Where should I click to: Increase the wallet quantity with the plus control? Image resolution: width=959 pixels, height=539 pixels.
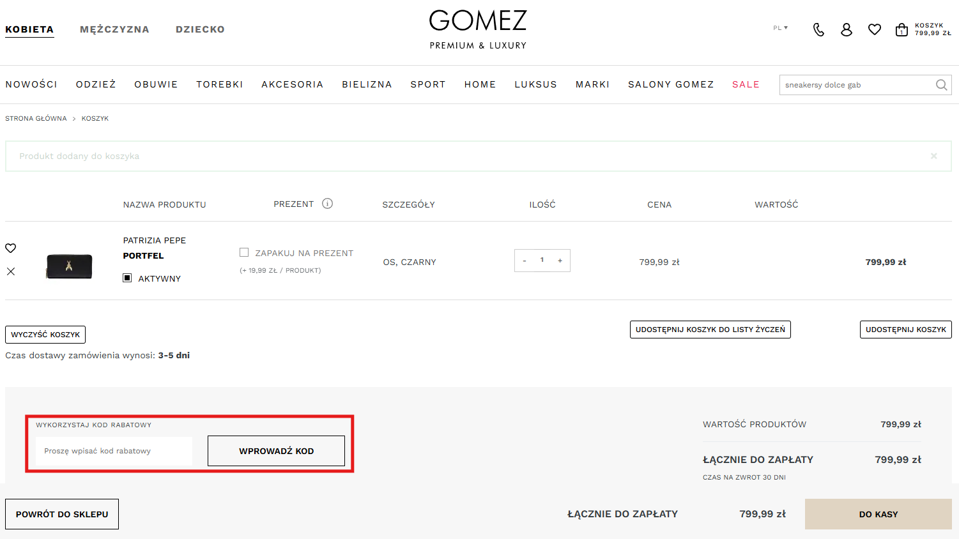click(560, 260)
